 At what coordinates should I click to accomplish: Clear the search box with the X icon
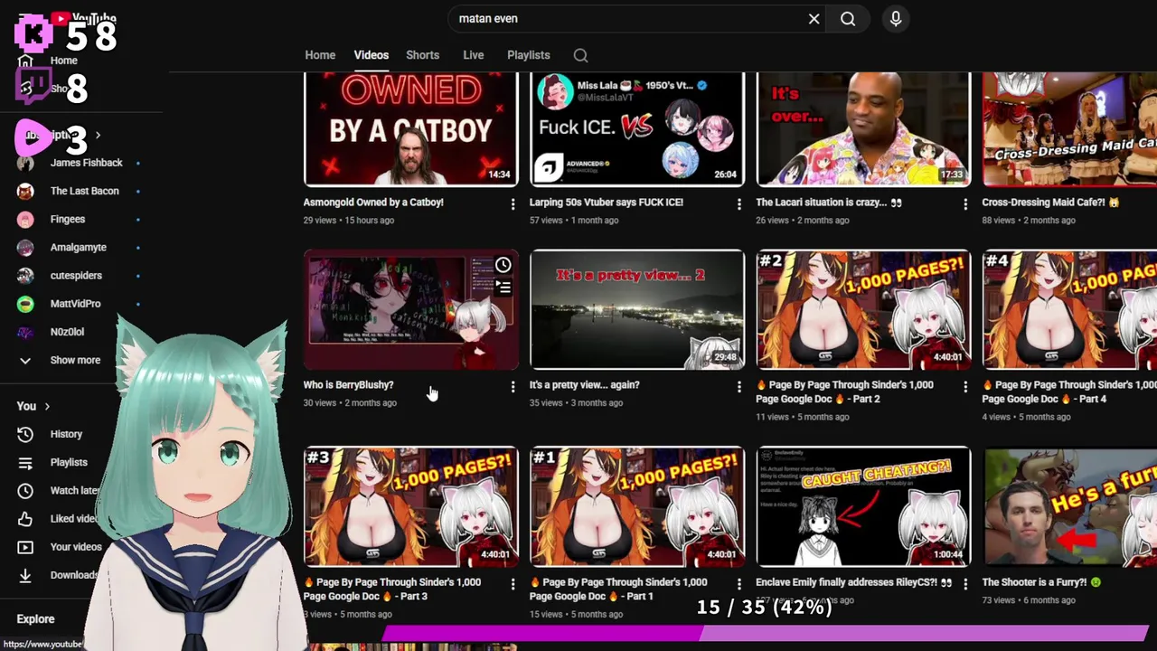[814, 18]
